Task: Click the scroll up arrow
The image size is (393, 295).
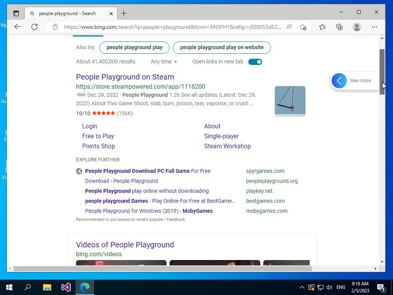Action: tap(382, 38)
